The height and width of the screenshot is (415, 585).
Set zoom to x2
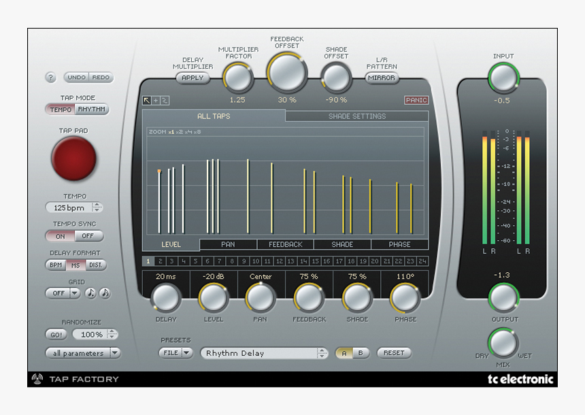tap(180, 132)
